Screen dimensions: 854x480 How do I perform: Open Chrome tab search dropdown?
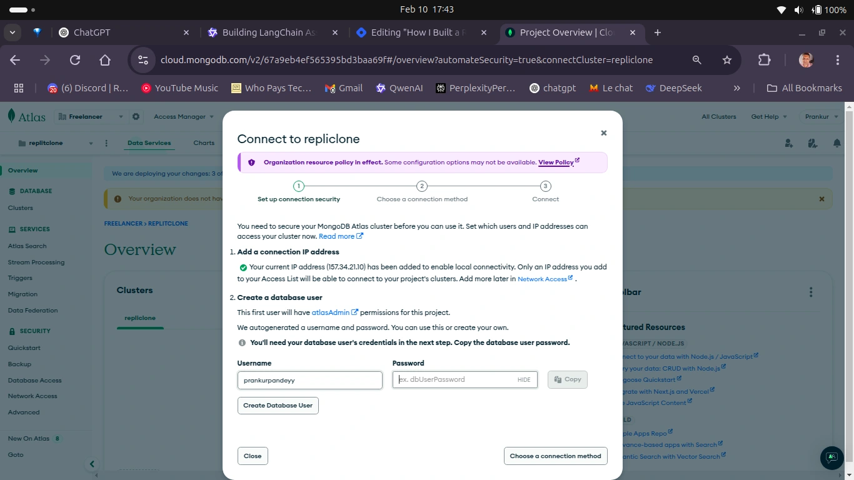(x=13, y=32)
